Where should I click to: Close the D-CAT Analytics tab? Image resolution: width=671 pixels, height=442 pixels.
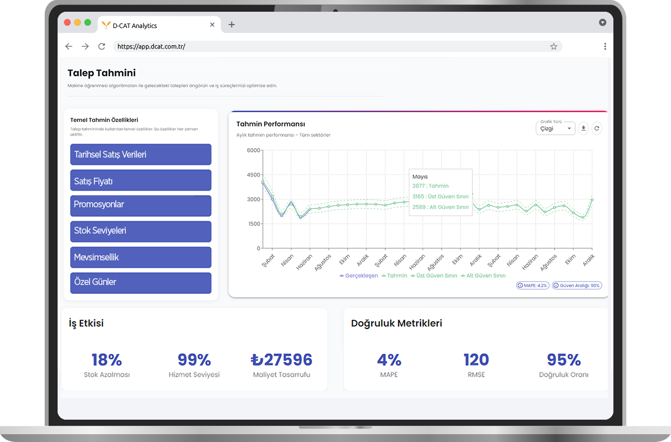(x=212, y=25)
